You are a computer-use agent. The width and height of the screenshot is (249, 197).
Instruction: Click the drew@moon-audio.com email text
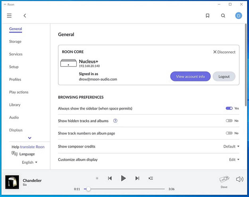click(98, 79)
